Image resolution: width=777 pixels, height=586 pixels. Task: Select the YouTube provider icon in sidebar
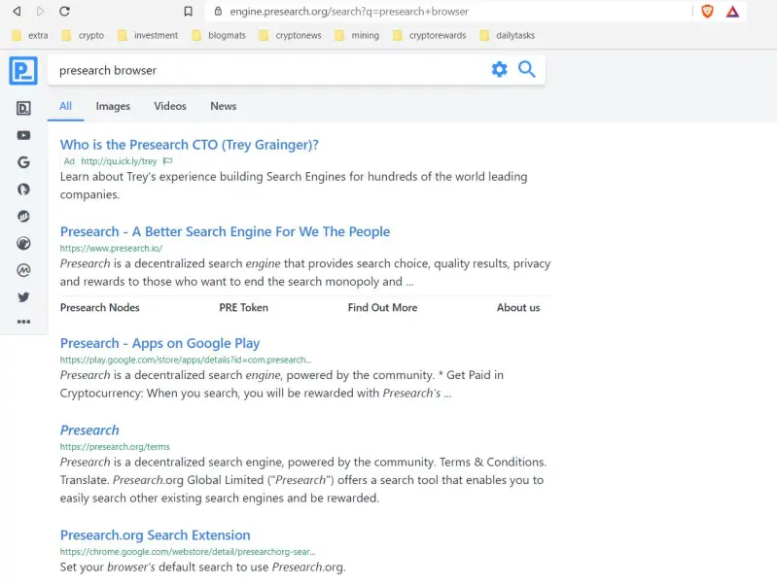[23, 135]
